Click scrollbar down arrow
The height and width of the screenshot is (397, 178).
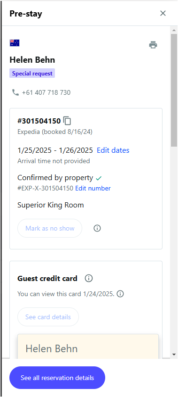pos(174,355)
